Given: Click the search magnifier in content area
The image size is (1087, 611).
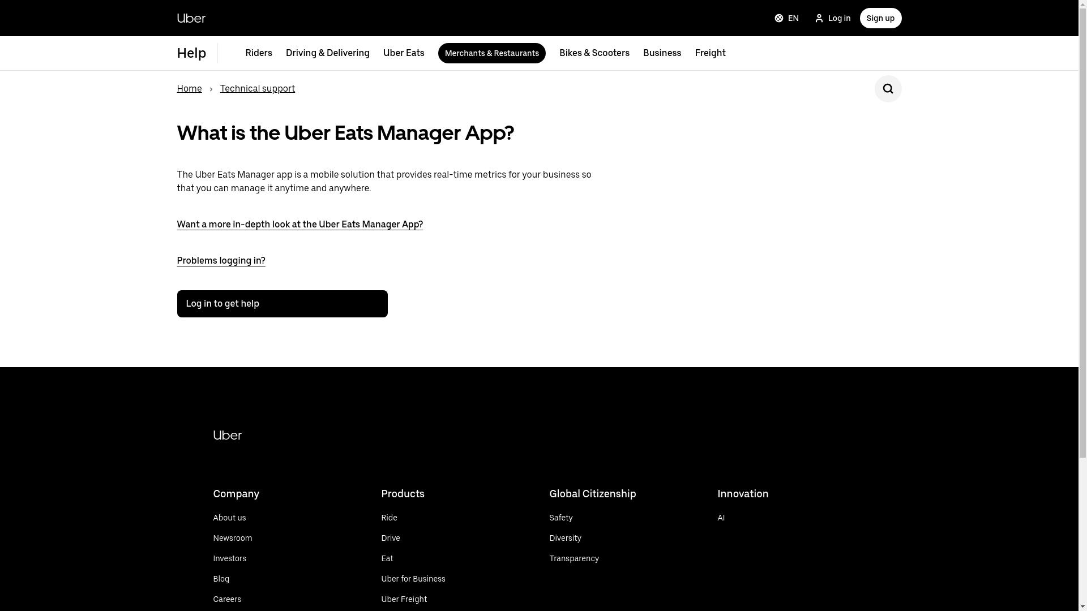Looking at the screenshot, I should tap(888, 89).
